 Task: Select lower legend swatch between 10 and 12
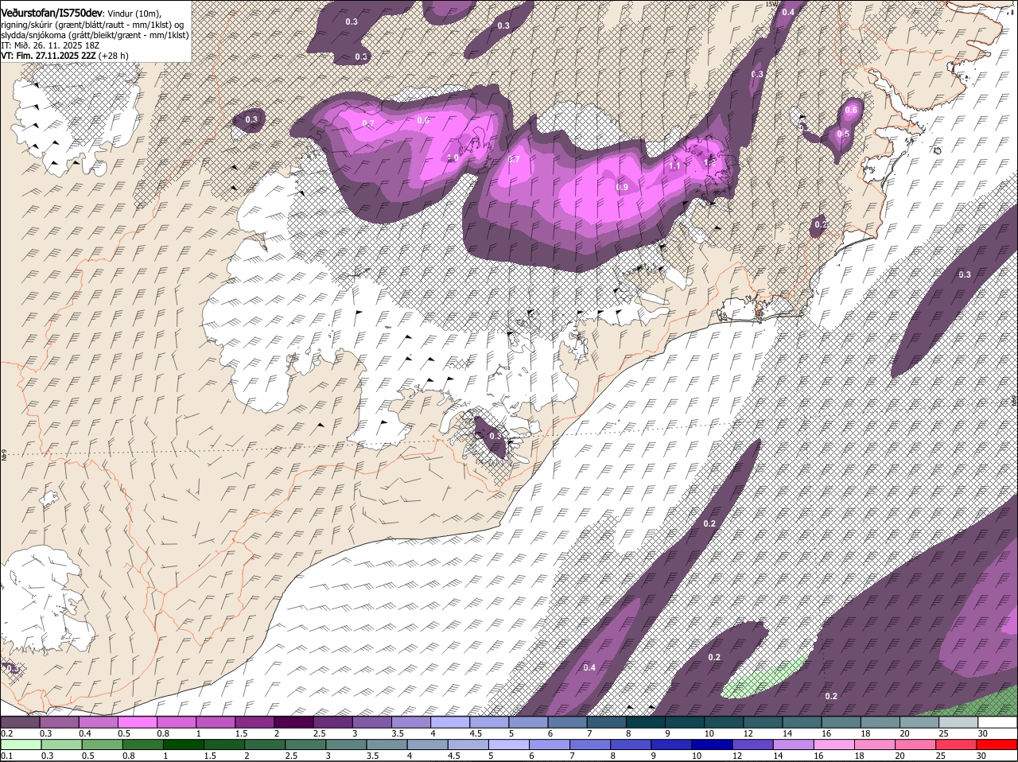tap(712, 745)
